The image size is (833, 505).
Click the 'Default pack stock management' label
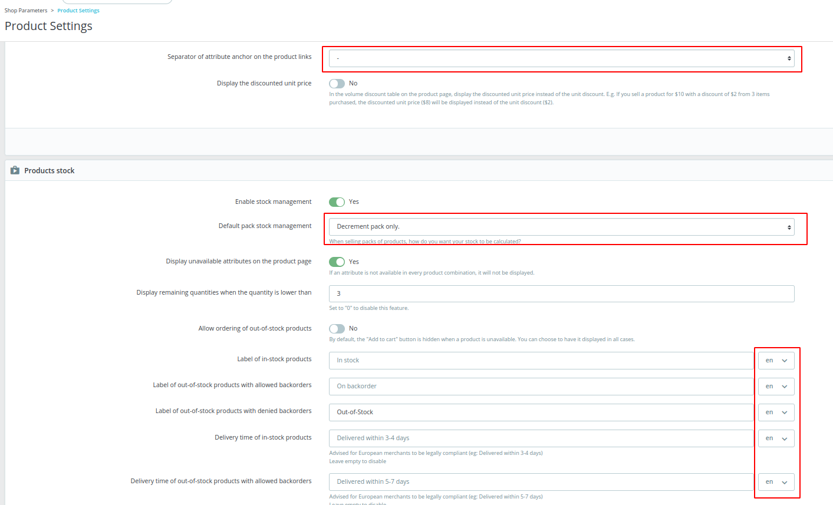click(265, 226)
